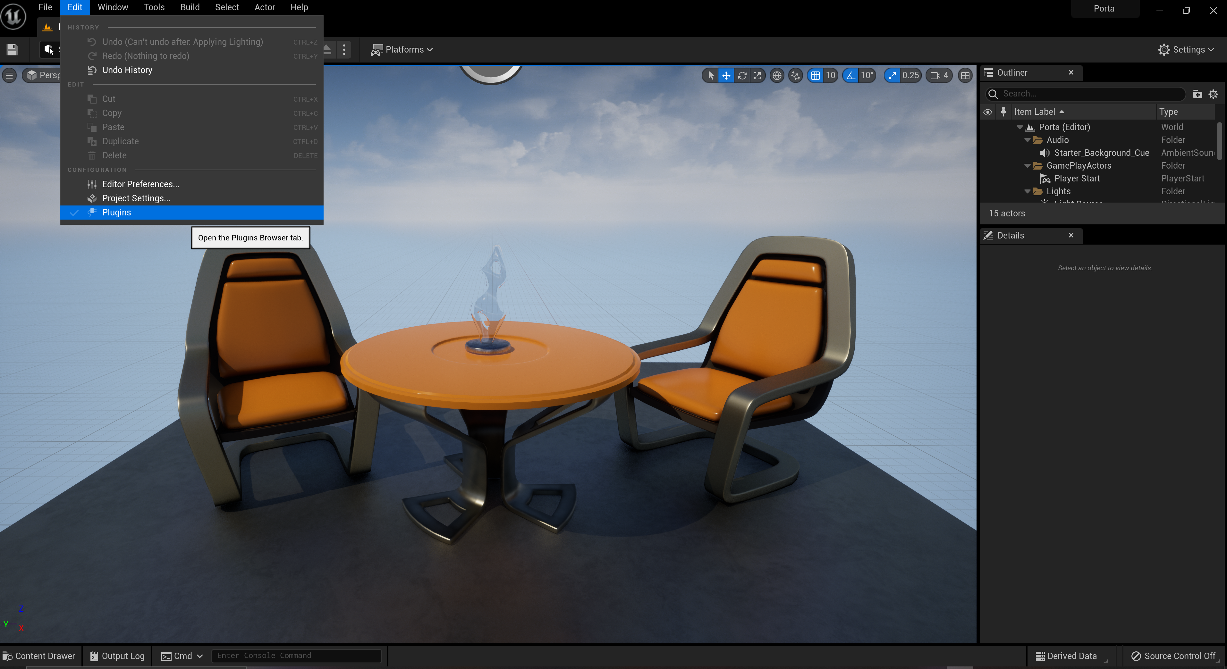Click the Output Log button

click(117, 656)
